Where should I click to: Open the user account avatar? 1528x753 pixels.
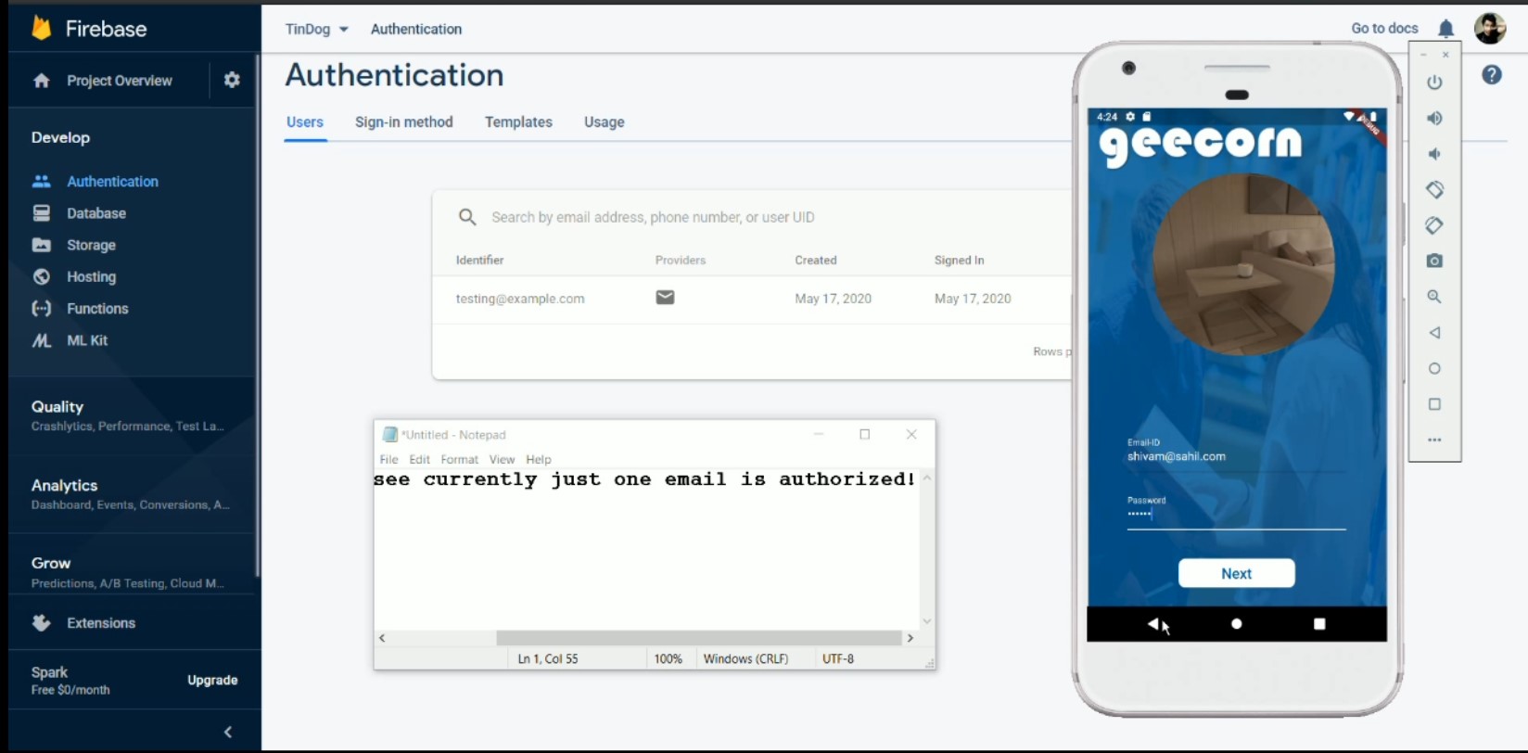[x=1490, y=29]
